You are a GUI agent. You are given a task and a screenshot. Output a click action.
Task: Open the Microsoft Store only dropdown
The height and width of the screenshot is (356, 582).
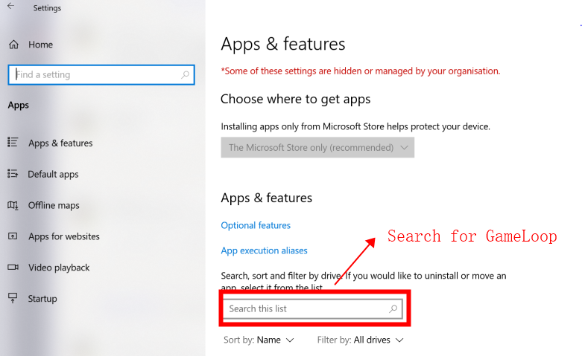click(317, 148)
